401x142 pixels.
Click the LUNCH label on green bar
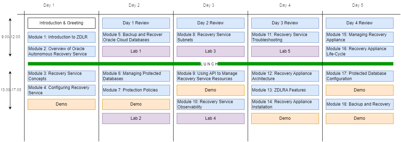tap(209, 64)
